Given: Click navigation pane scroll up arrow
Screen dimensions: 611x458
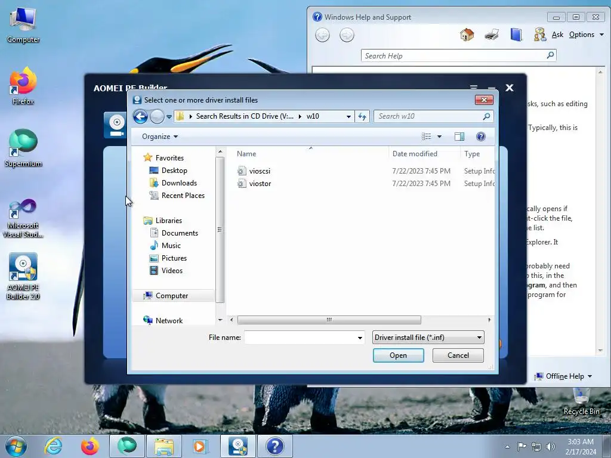Looking at the screenshot, I should click(220, 151).
